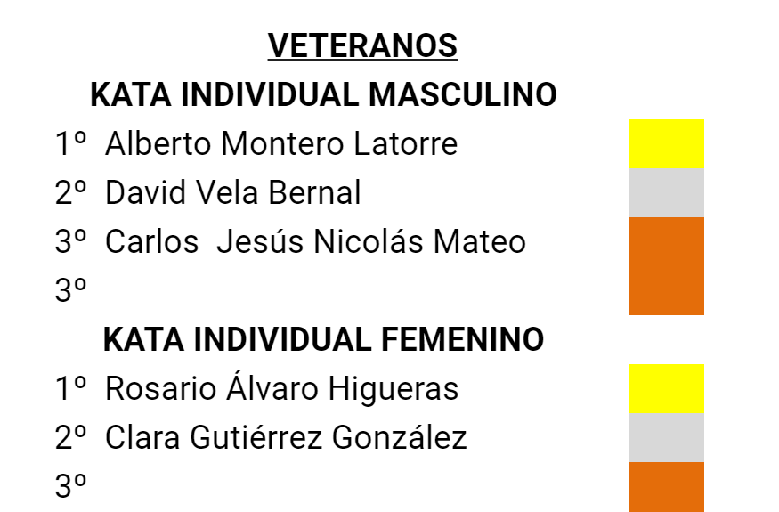Click the 2º rank before David Vela

tap(70, 193)
